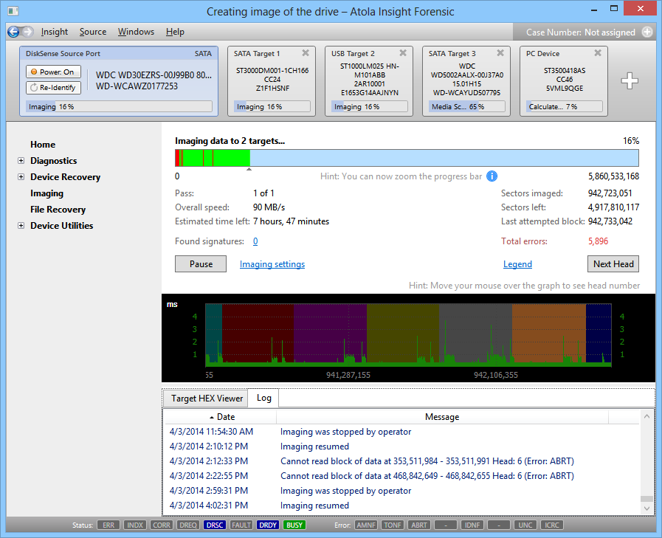Click the DRSC status indicator
Viewport: 662px width, 538px height.
click(215, 525)
